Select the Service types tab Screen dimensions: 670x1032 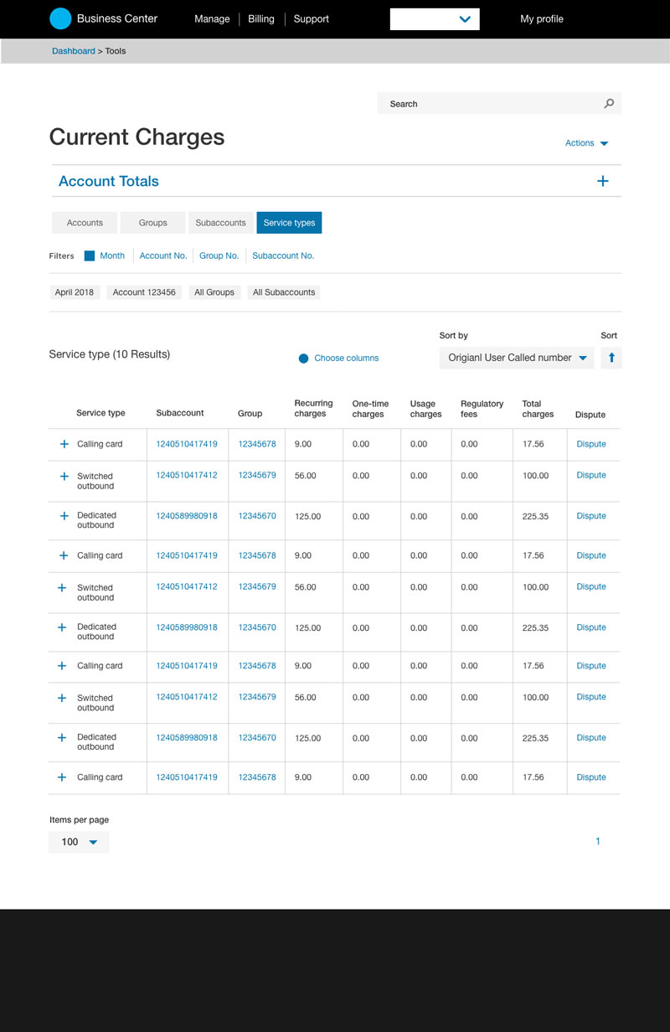pyautogui.click(x=289, y=223)
